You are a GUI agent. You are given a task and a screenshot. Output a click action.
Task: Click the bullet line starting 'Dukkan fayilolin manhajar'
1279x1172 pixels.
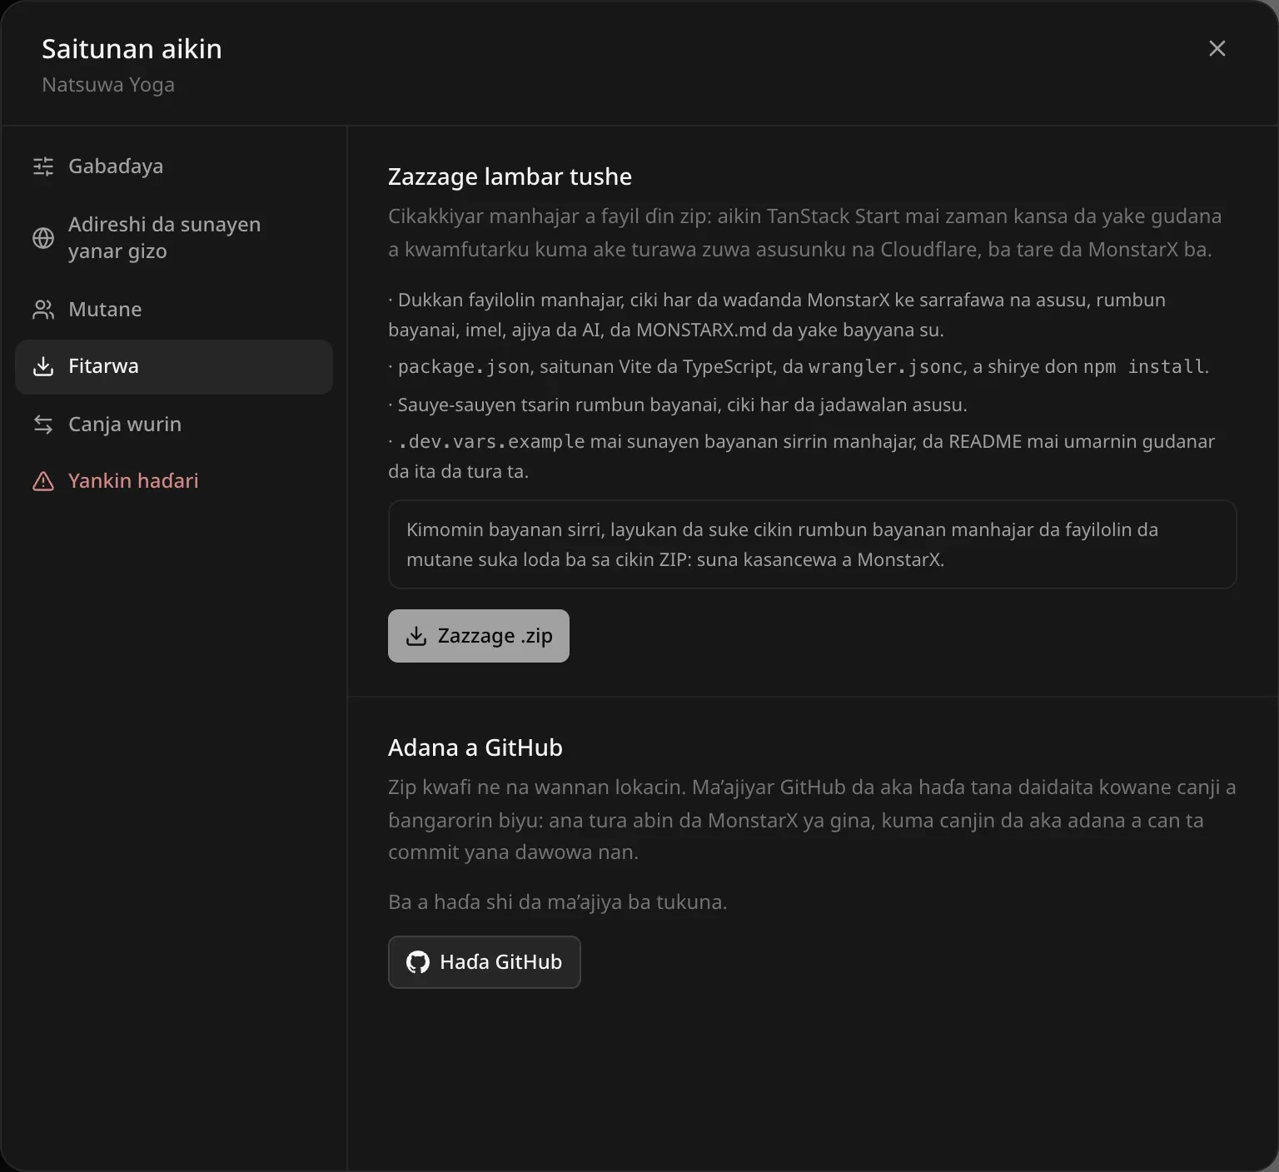[777, 315]
